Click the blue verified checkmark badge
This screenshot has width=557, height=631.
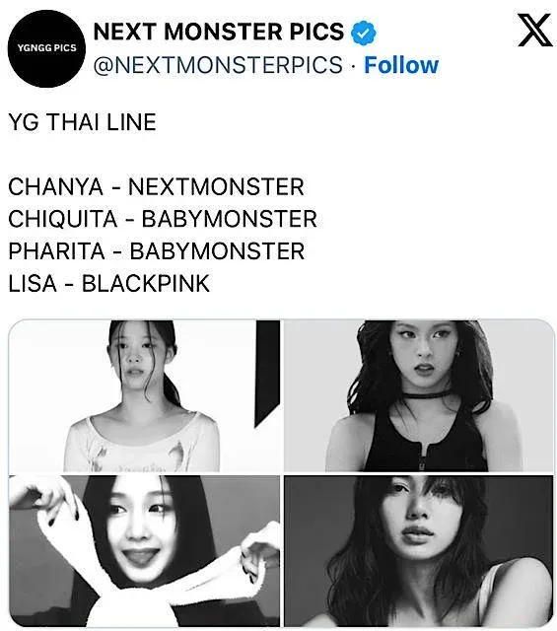click(x=363, y=33)
